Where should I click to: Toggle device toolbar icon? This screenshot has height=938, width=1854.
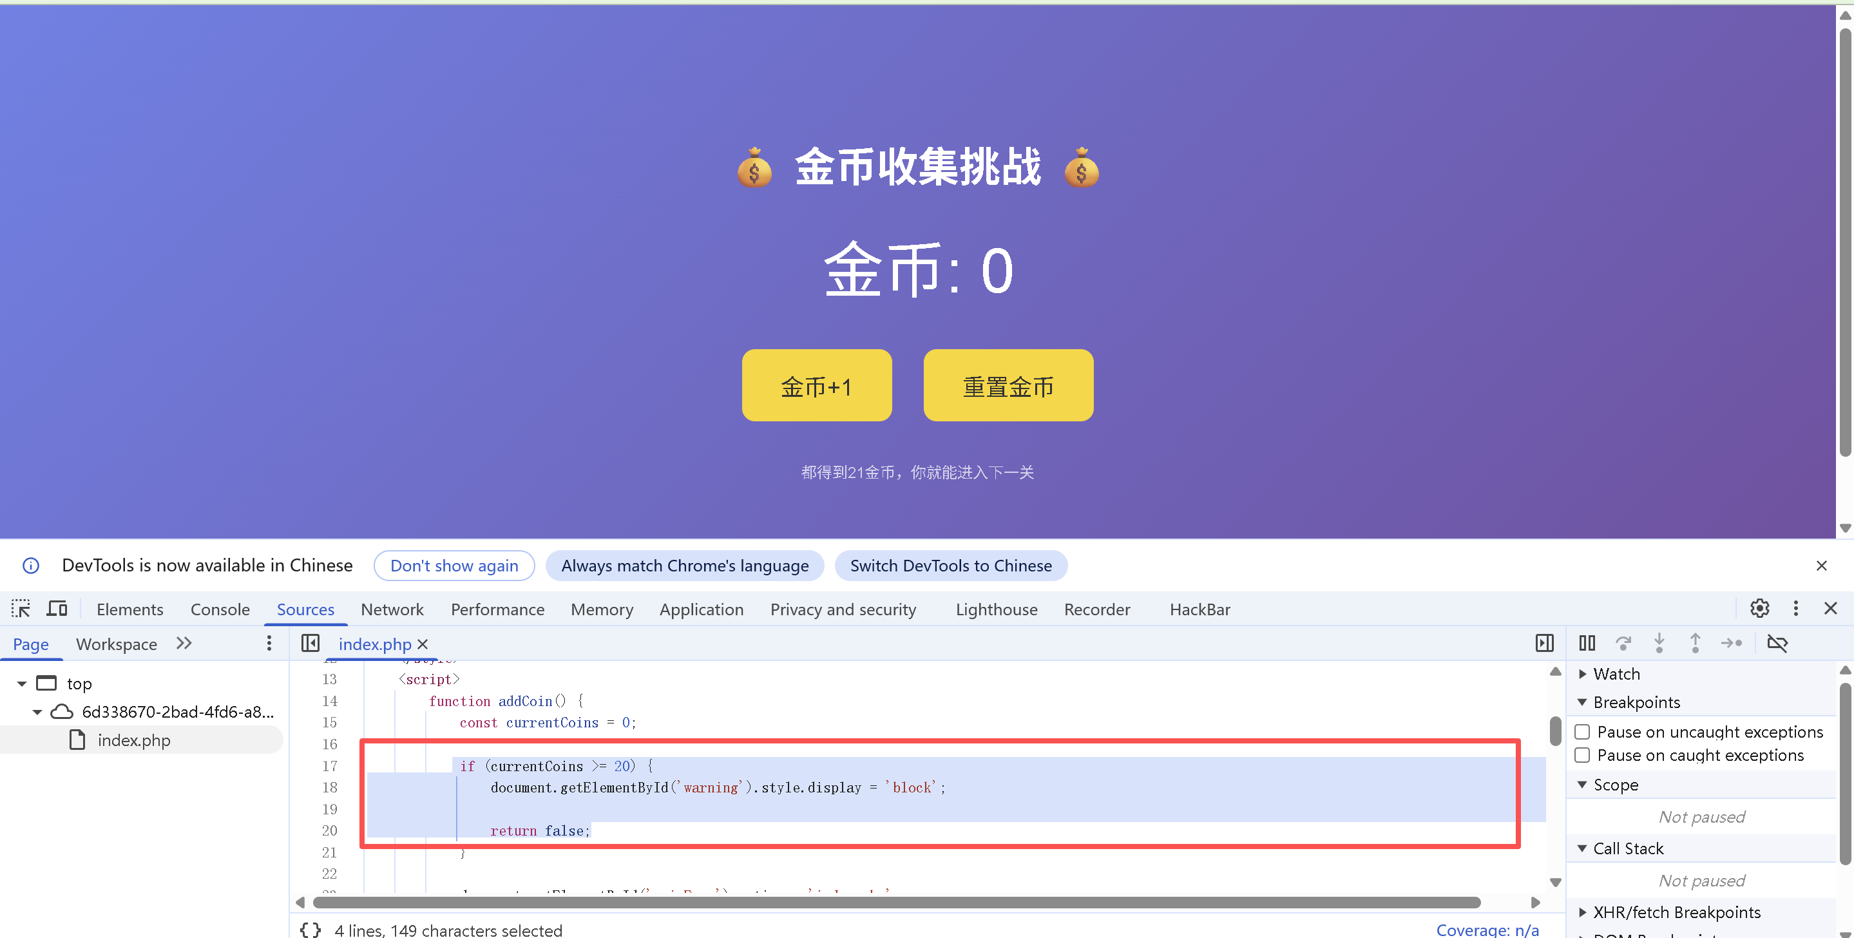pyautogui.click(x=57, y=609)
